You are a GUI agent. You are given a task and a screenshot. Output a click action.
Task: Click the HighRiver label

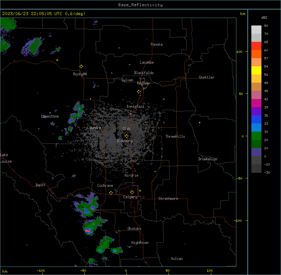[x=140, y=243]
